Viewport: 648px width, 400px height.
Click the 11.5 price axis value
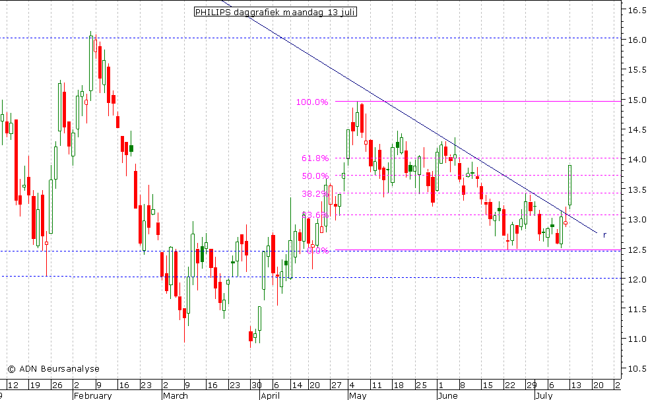[x=637, y=310]
